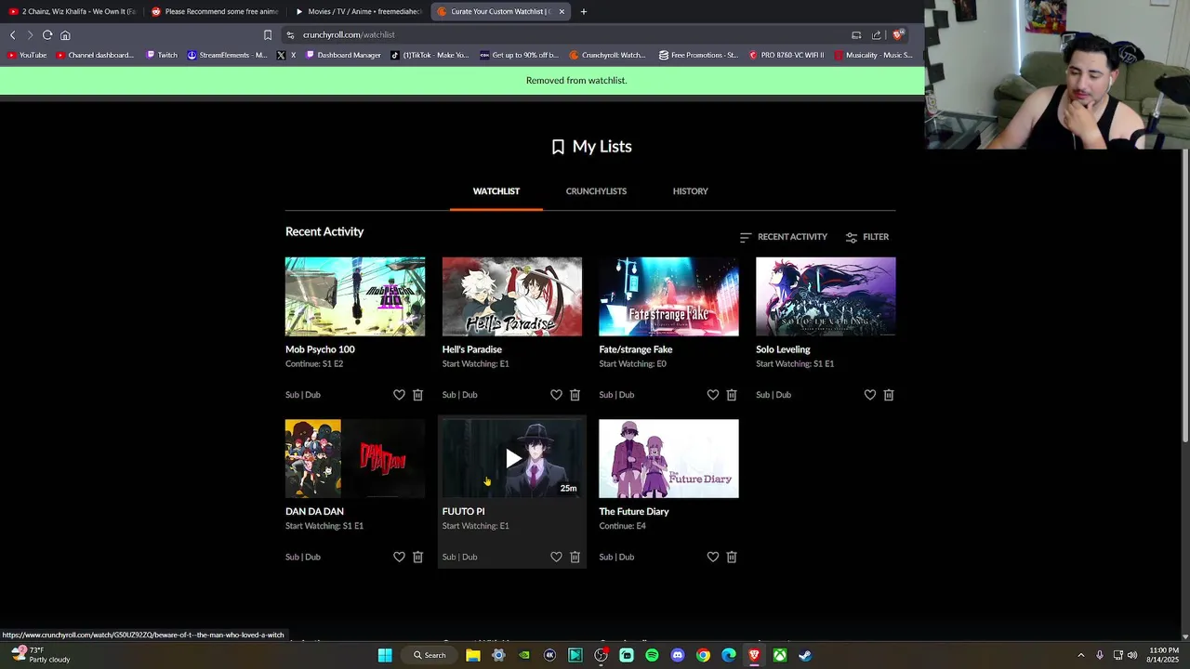Open the Dashboard Manager bookmark
This screenshot has width=1190, height=669.
point(343,55)
